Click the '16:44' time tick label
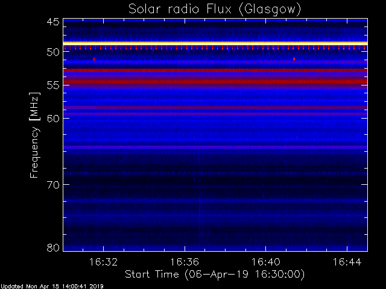Viewport: 386px width, 289px height. (347, 262)
